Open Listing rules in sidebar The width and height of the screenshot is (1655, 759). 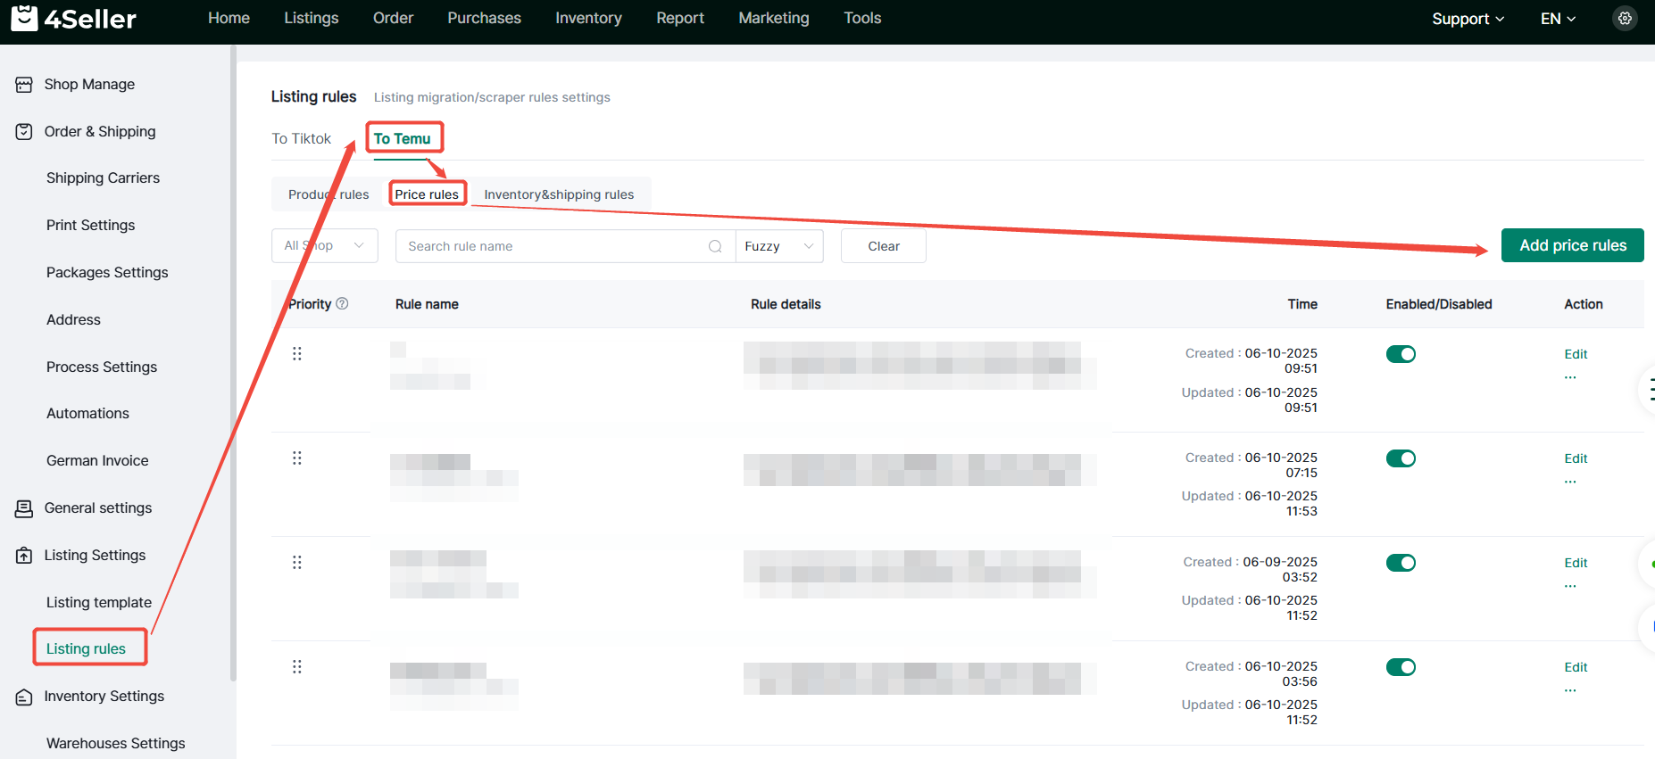pos(86,649)
